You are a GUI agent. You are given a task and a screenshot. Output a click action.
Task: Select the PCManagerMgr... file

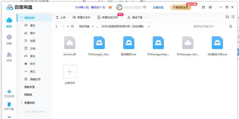[x=158, y=46]
